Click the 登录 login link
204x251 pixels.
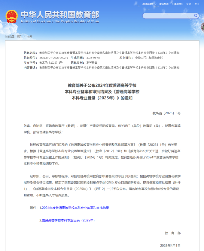[188, 4]
